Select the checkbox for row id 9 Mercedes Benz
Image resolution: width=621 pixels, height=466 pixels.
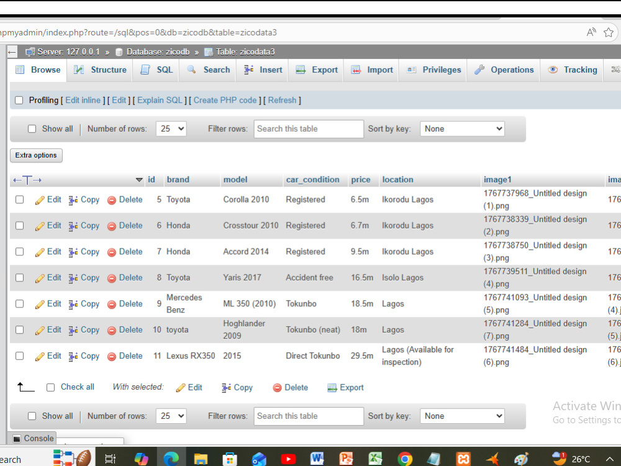click(x=19, y=304)
